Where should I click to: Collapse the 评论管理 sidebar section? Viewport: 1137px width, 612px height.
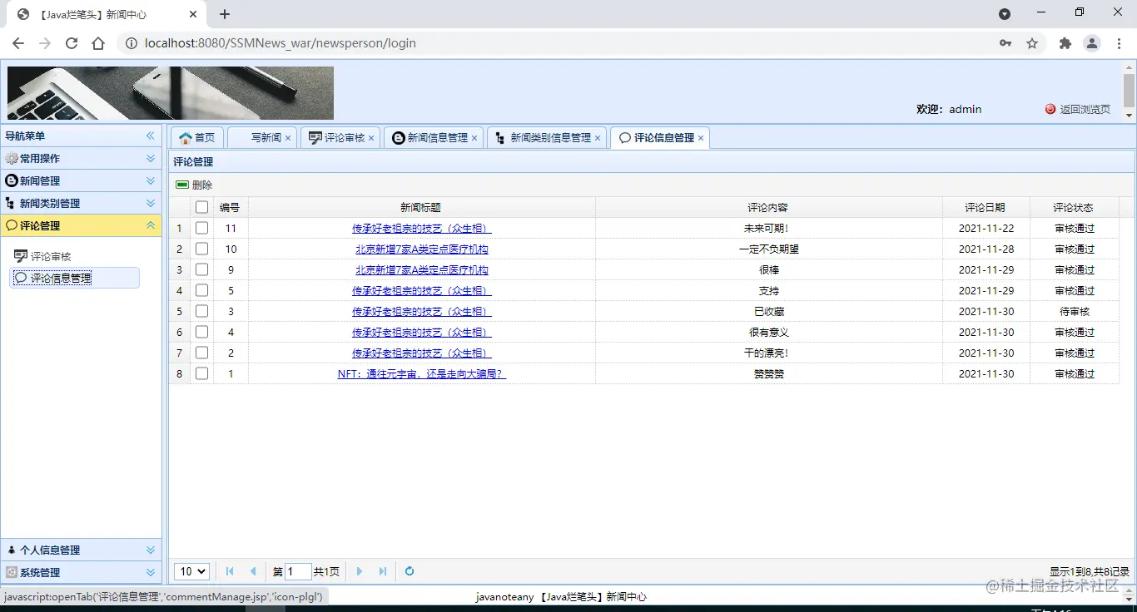[x=150, y=225]
